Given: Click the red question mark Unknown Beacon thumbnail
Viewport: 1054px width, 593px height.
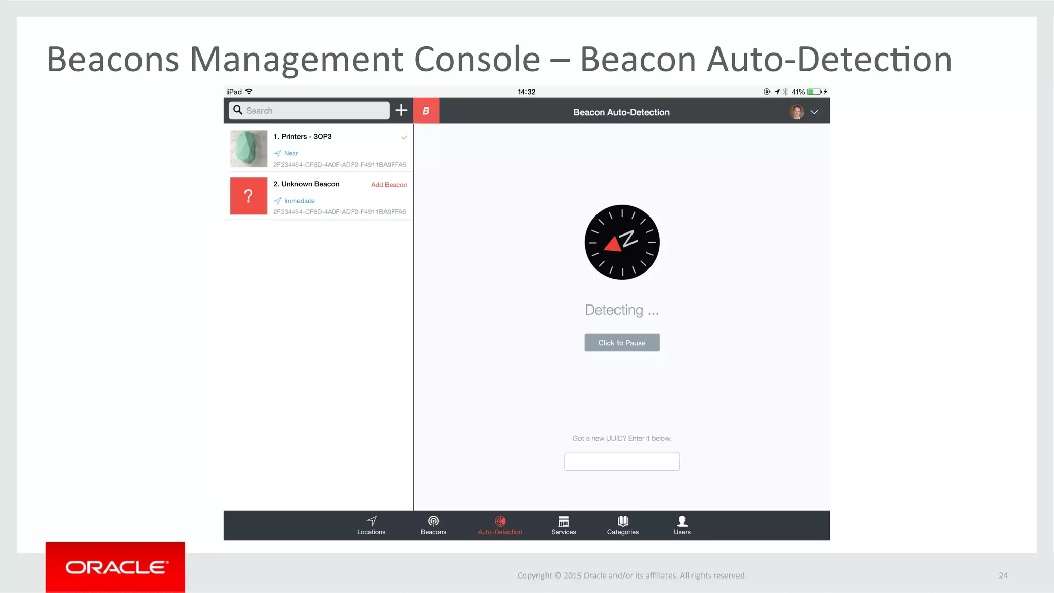Looking at the screenshot, I should tap(249, 196).
